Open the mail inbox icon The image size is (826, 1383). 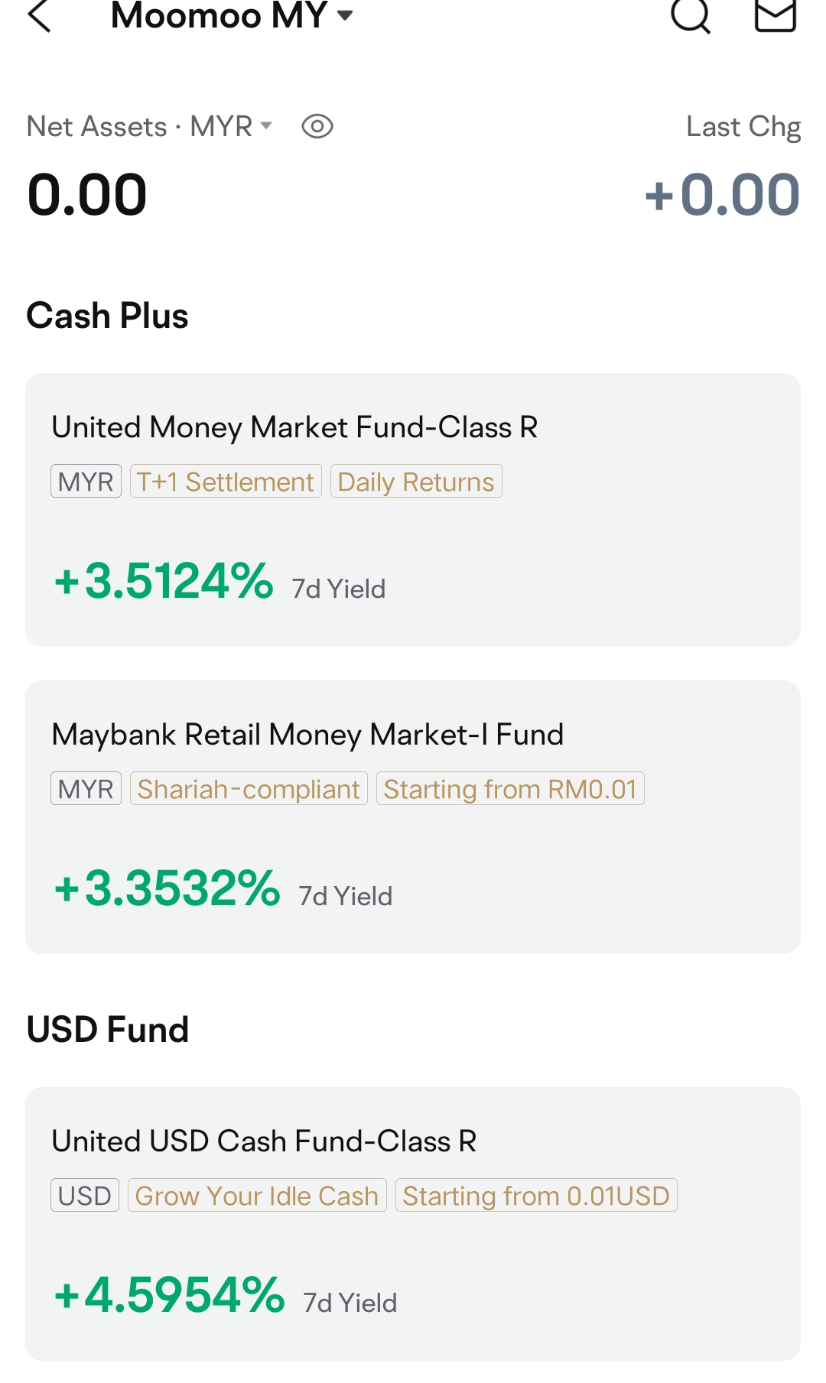pos(776,15)
